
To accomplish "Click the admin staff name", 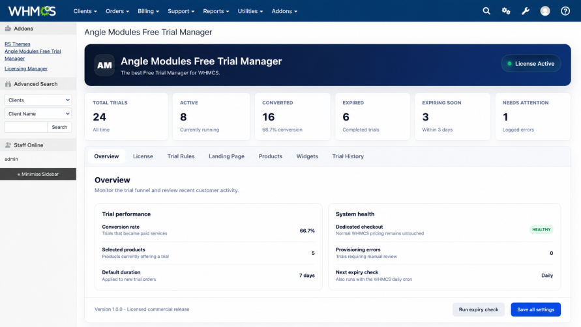I will pos(11,159).
